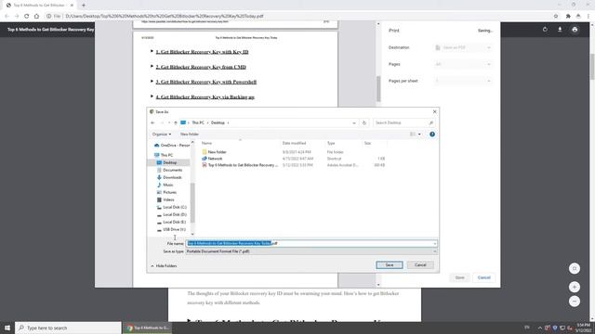Click the New folder toolbar button
The image size is (595, 334).
pyautogui.click(x=190, y=134)
